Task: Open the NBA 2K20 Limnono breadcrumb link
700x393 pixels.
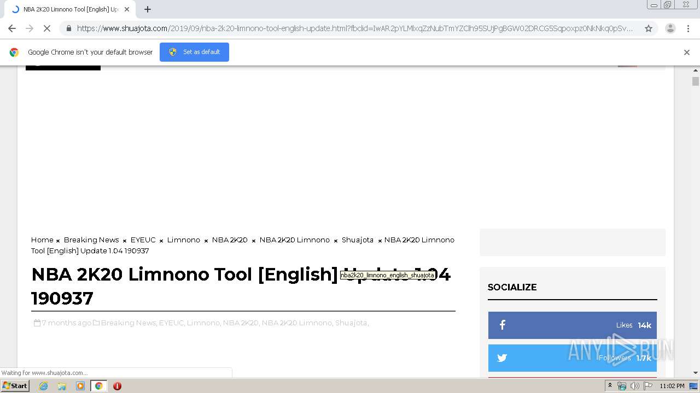Action: [x=295, y=240]
